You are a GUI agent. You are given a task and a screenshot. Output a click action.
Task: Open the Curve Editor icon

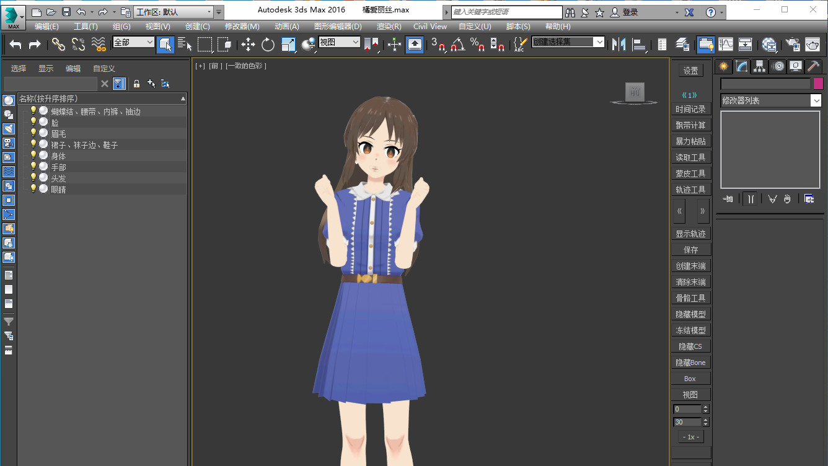tap(726, 44)
